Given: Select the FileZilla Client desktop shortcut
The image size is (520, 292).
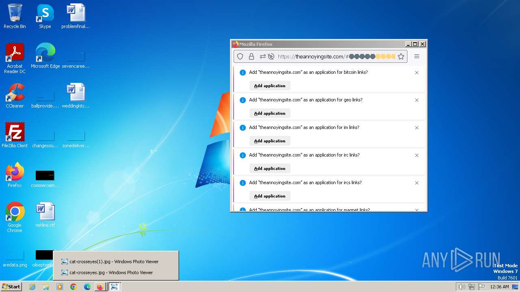Looking at the screenshot, I should tap(15, 135).
